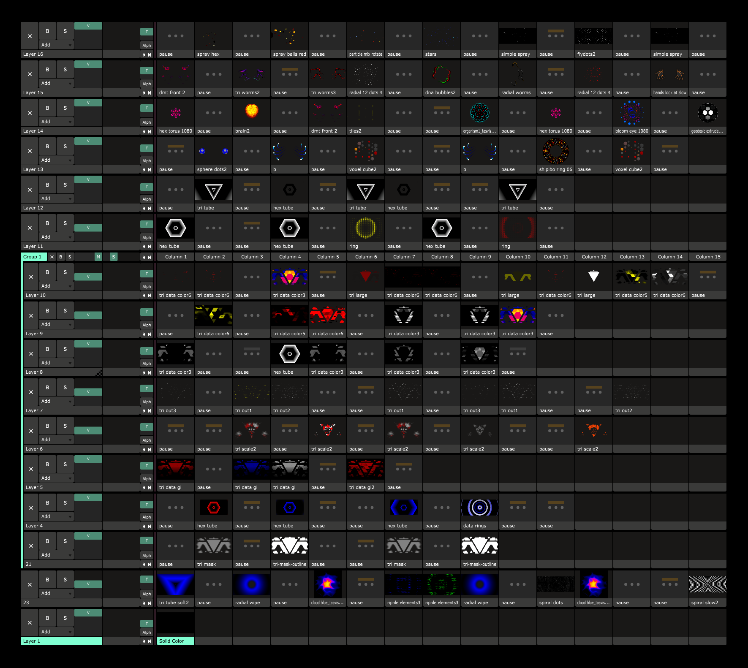Eject the clips on Layer 9
748x668 pixels.
point(31,315)
